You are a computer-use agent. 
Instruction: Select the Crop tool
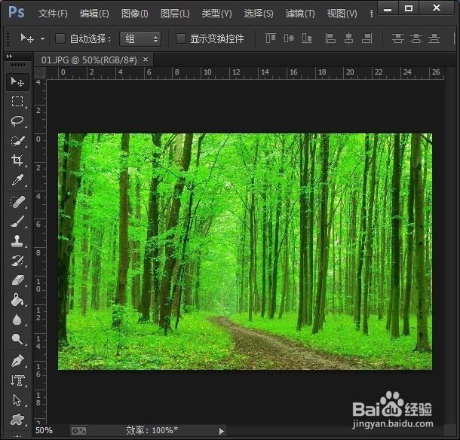[x=17, y=160]
